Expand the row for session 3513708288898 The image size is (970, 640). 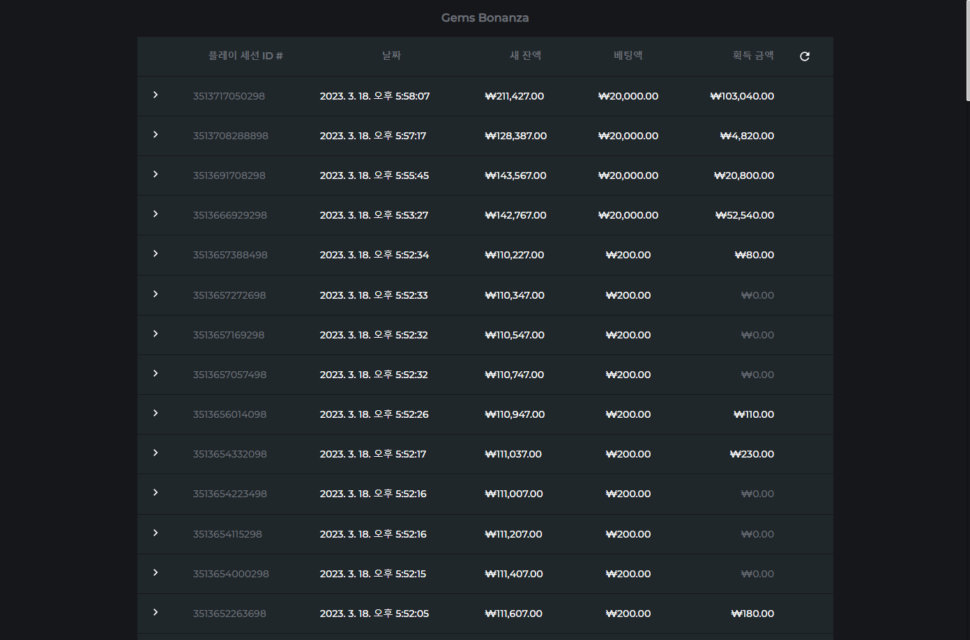coord(156,134)
